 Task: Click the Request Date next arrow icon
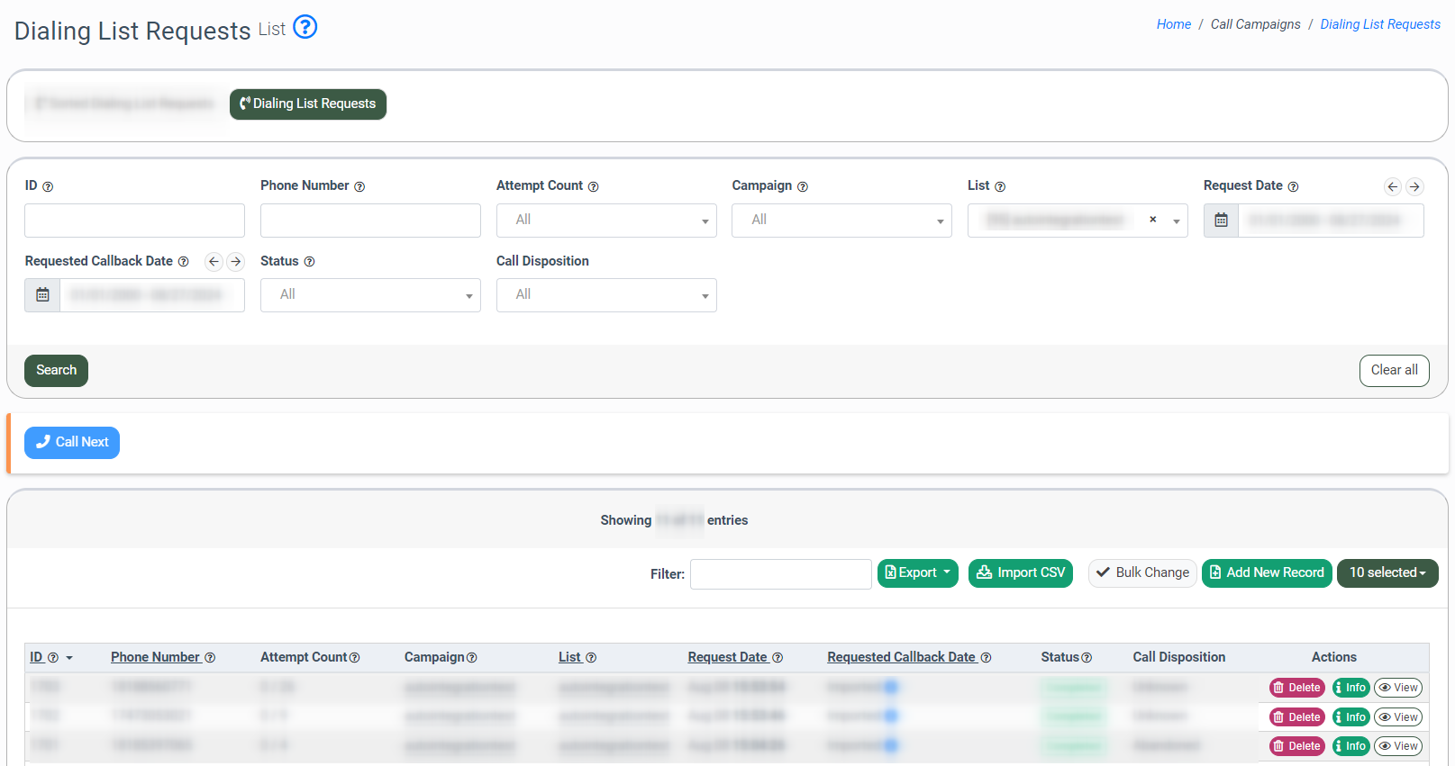tap(1414, 186)
